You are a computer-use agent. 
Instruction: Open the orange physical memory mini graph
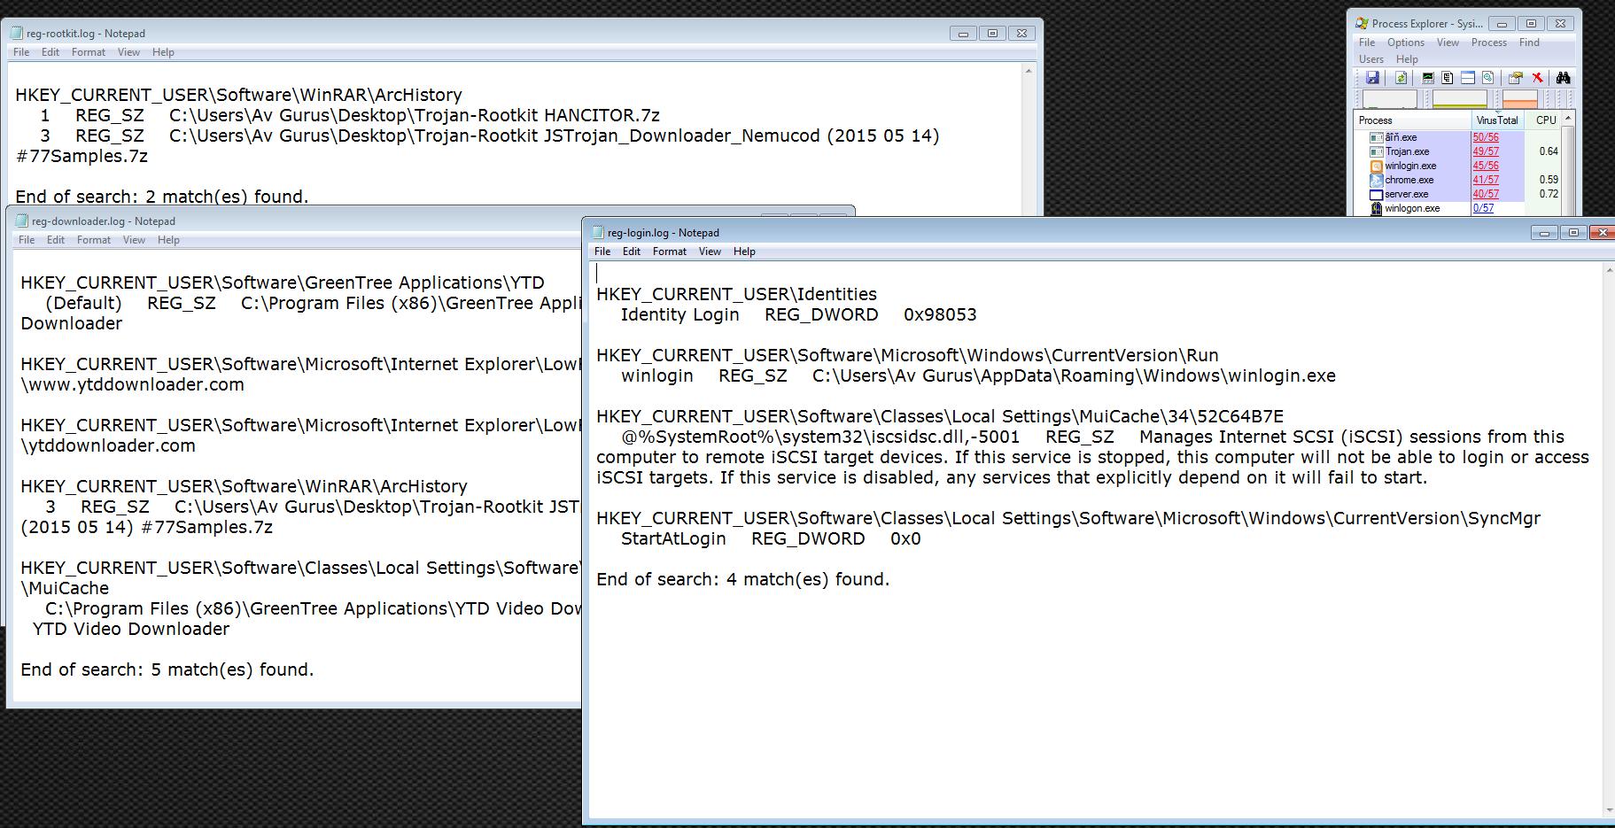click(x=1520, y=99)
